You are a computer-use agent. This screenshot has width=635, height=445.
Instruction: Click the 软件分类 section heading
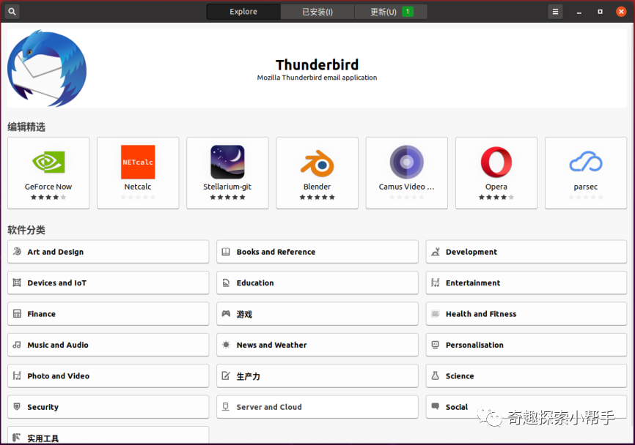click(26, 230)
